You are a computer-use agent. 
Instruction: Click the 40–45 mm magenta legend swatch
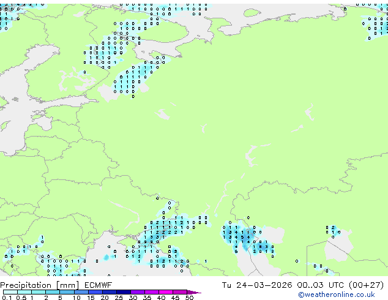166,292
